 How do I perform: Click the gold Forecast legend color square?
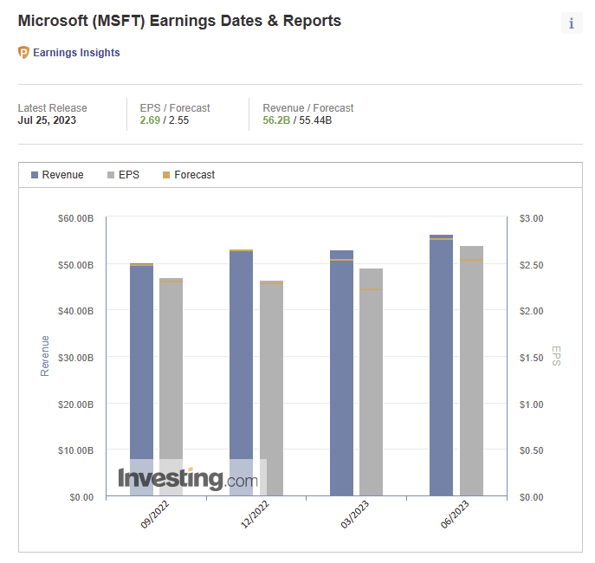166,175
